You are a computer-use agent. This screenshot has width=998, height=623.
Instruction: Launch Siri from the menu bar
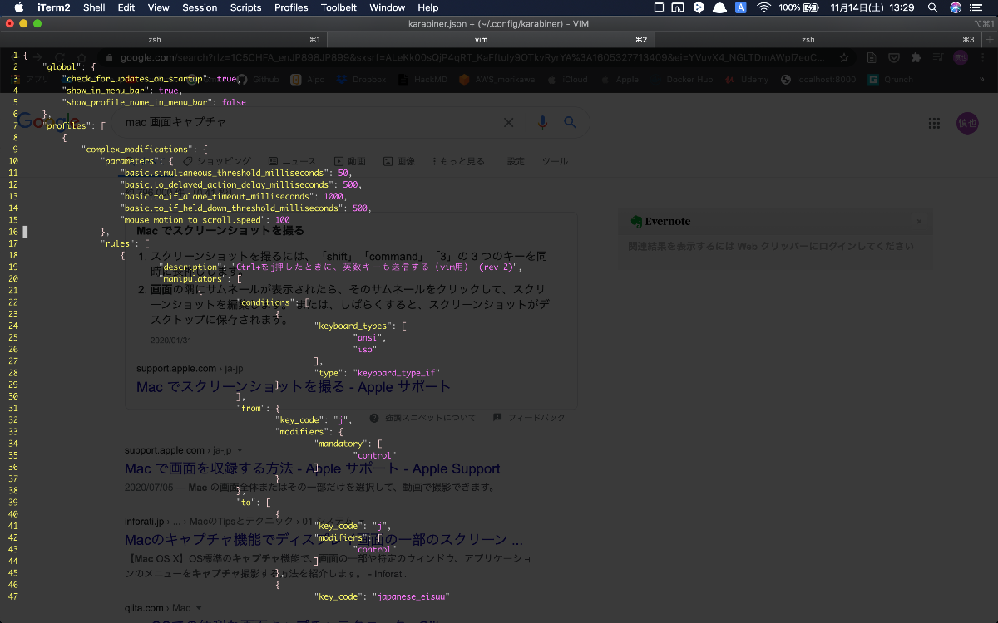[x=956, y=7]
